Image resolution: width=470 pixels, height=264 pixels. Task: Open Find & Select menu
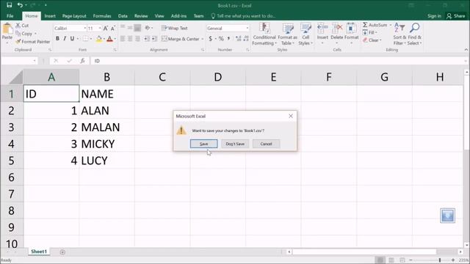pos(414,34)
